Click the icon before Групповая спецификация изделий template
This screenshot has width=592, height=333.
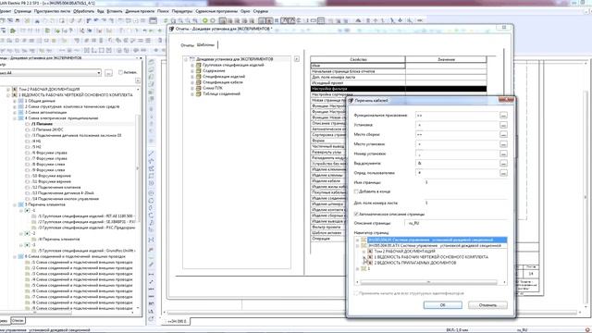click(198, 65)
